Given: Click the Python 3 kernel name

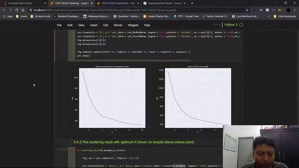Looking at the screenshot, I should [x=231, y=25].
